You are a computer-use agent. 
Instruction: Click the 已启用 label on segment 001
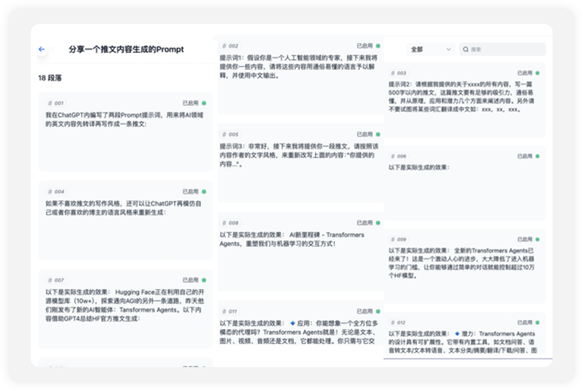tap(190, 103)
